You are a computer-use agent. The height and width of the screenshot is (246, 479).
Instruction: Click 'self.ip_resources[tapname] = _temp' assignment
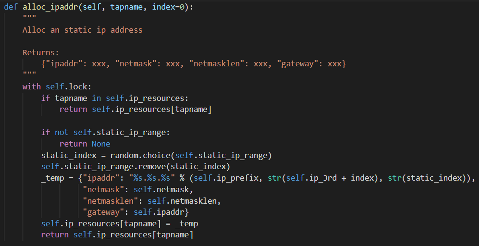(x=120, y=224)
